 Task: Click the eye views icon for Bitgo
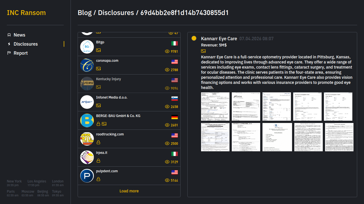pos(167,51)
